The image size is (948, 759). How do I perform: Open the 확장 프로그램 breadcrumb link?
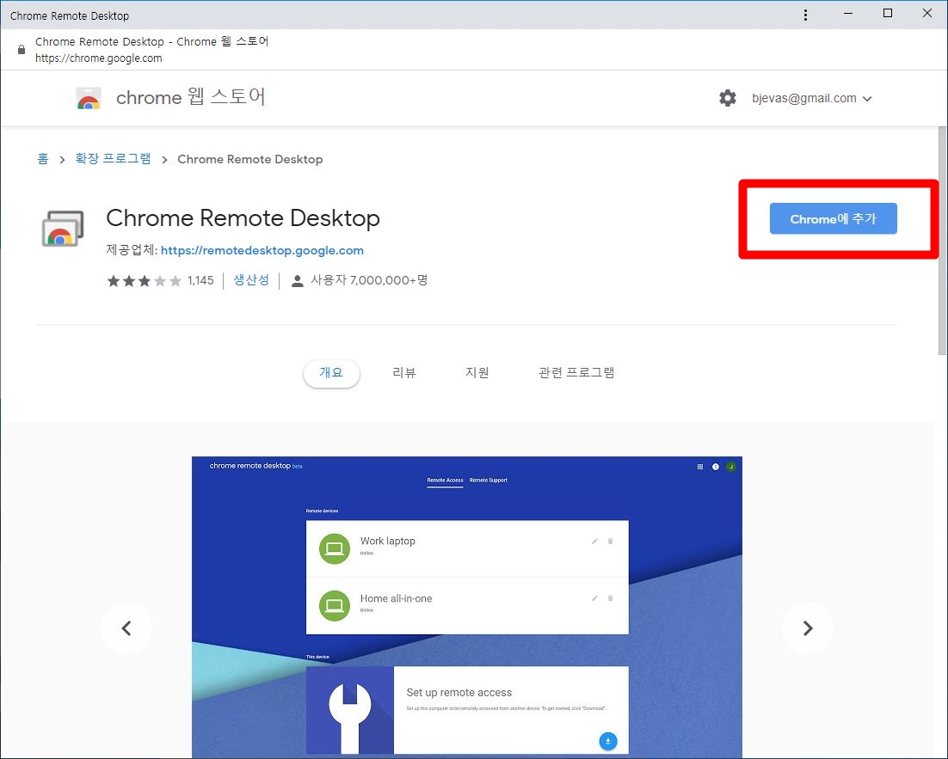point(113,159)
